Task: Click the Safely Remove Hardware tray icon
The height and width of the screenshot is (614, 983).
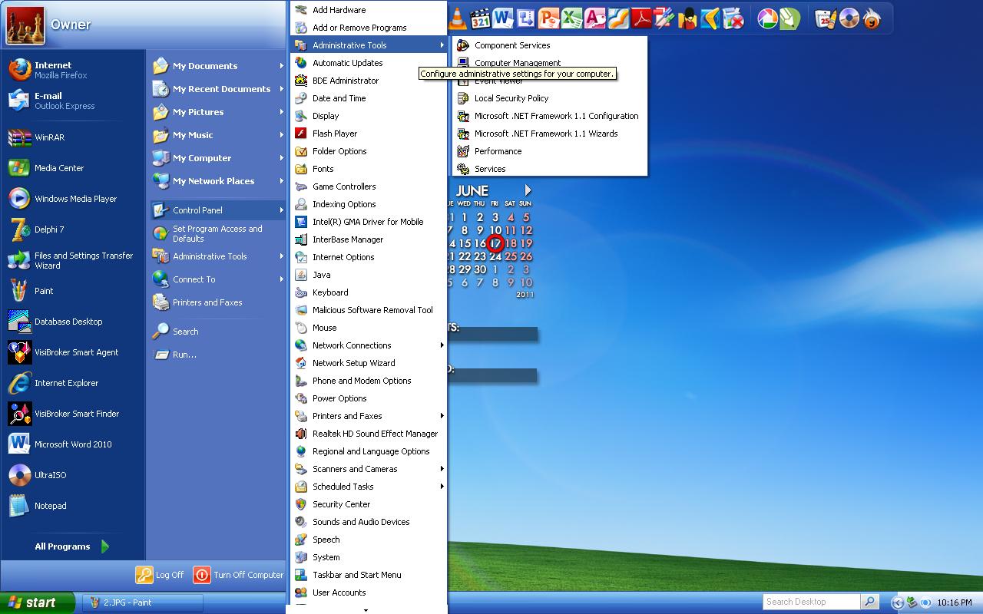Action: (912, 602)
